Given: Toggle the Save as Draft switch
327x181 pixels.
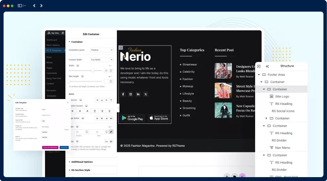Looking at the screenshot, I should [43, 121].
